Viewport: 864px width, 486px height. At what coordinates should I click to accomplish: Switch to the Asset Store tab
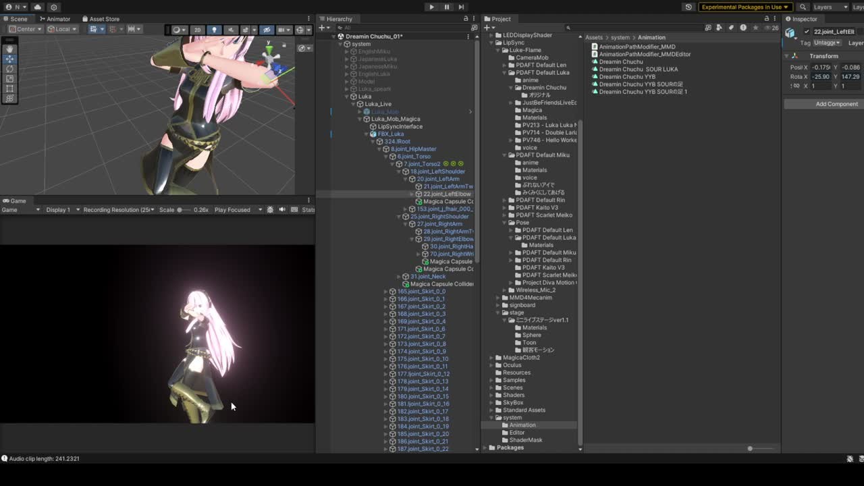click(x=101, y=19)
